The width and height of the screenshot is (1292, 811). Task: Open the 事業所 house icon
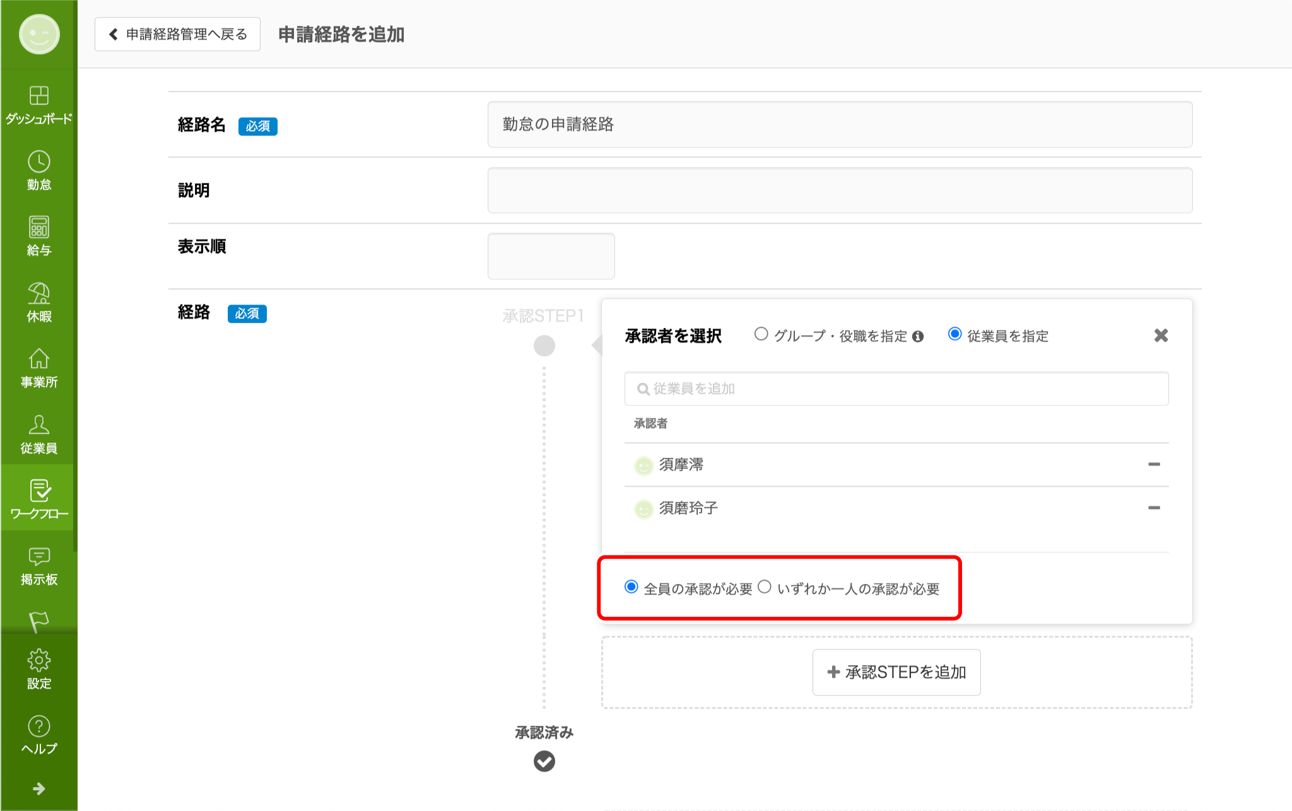(x=38, y=358)
